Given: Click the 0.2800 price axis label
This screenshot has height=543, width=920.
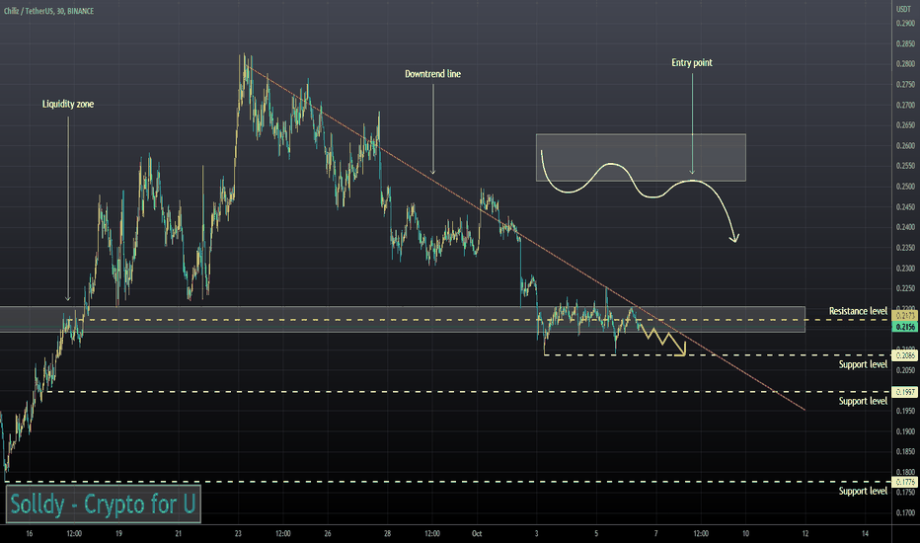Looking at the screenshot, I should coord(905,64).
